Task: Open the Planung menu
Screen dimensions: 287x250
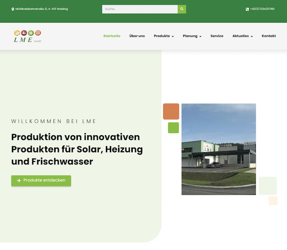Action: tap(190, 36)
